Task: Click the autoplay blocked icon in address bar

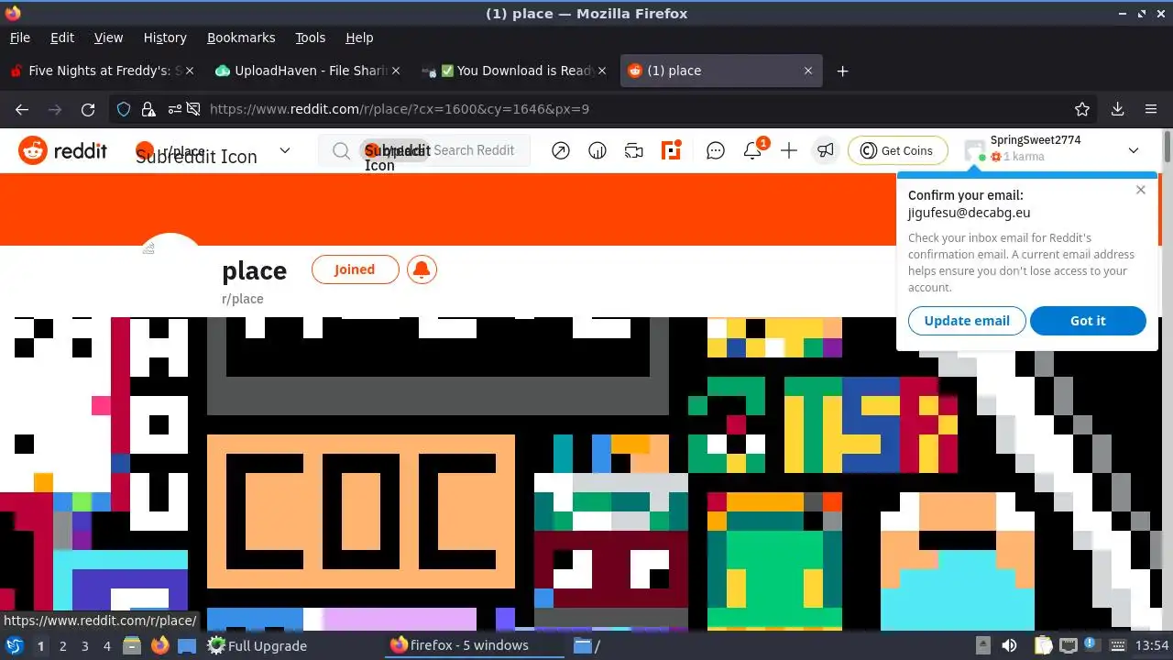Action: [193, 109]
